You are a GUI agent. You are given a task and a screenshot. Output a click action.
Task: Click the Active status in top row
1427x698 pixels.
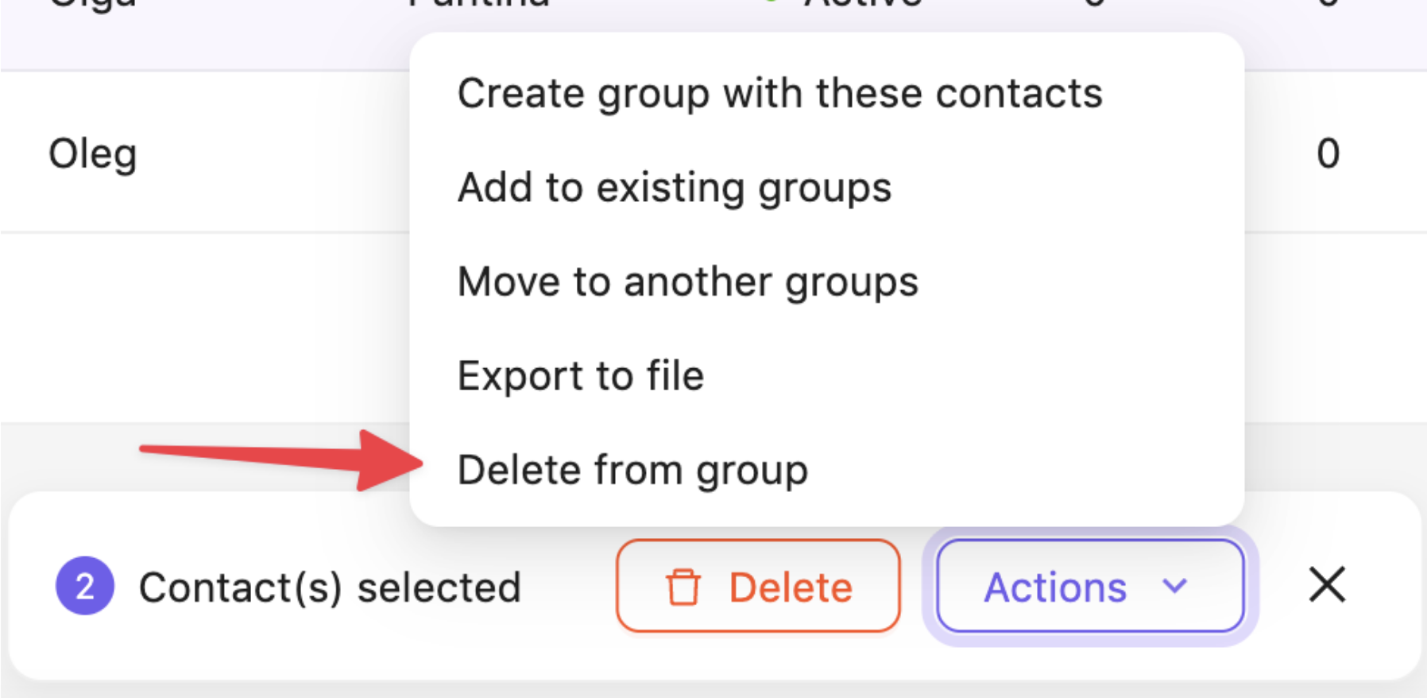[x=862, y=4]
